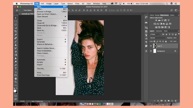Enable the Auto-Select checkbox

[x=23, y=10]
